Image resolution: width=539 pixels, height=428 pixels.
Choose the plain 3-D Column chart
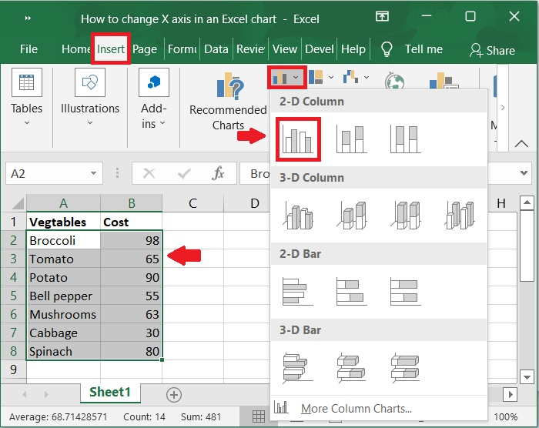click(460, 216)
